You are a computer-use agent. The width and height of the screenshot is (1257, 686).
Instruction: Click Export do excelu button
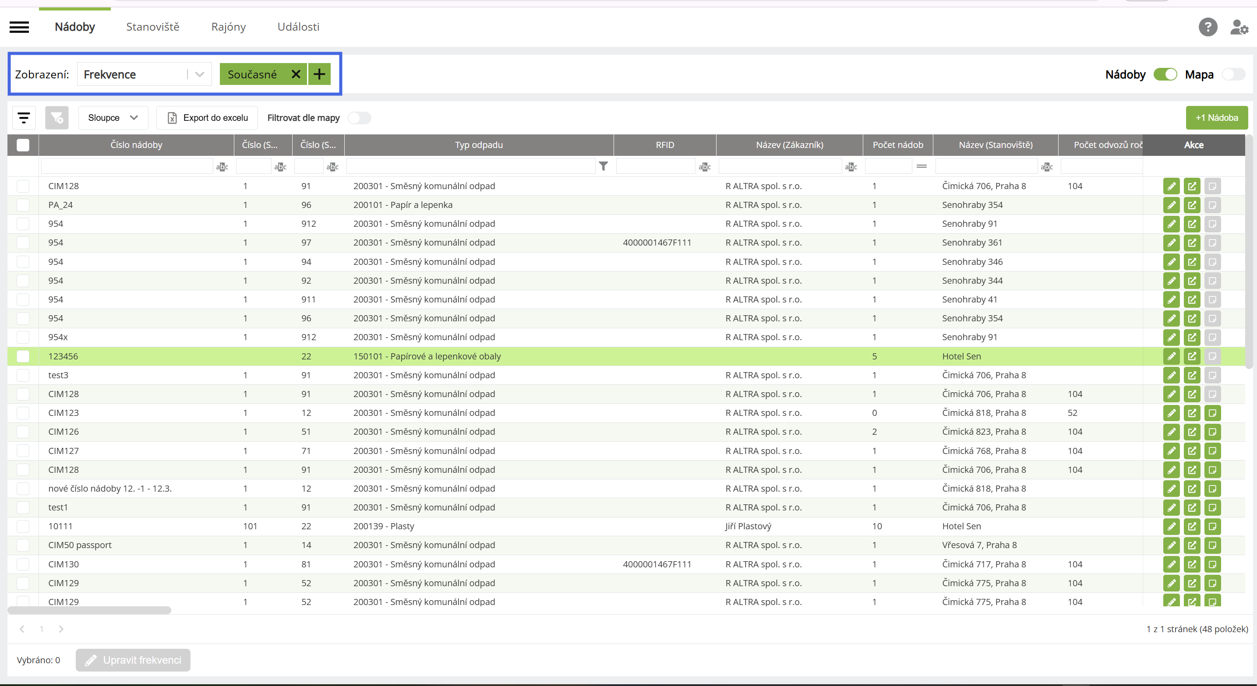click(208, 118)
